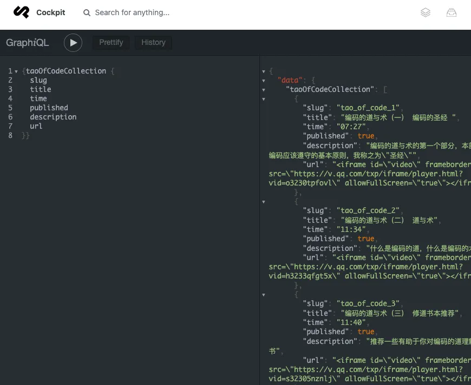Click the GraphiQL title
The height and width of the screenshot is (385, 471).
coord(27,43)
